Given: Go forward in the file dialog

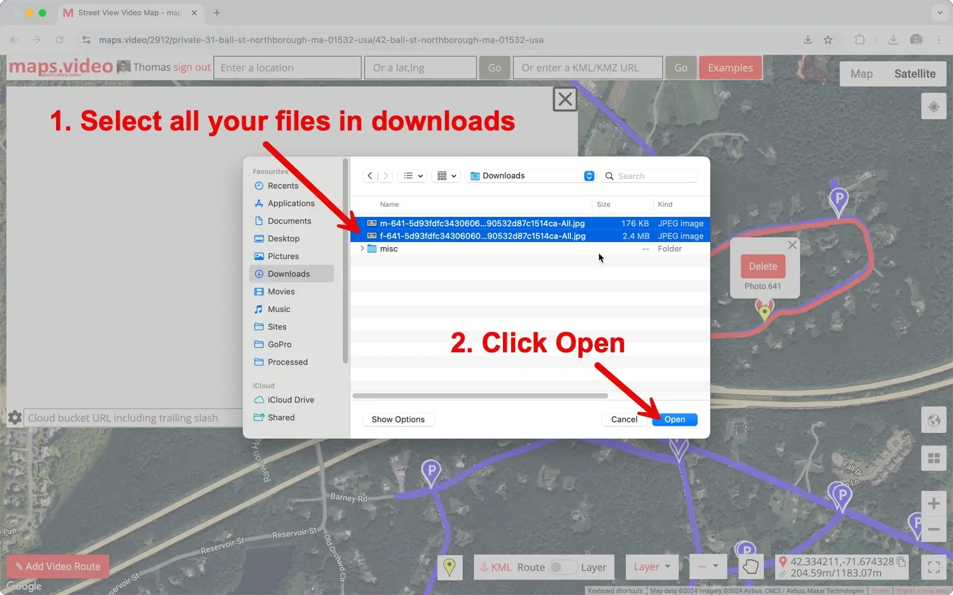Looking at the screenshot, I should tap(385, 176).
